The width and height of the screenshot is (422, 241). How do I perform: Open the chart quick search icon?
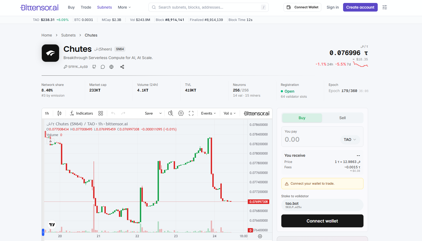coord(170,113)
